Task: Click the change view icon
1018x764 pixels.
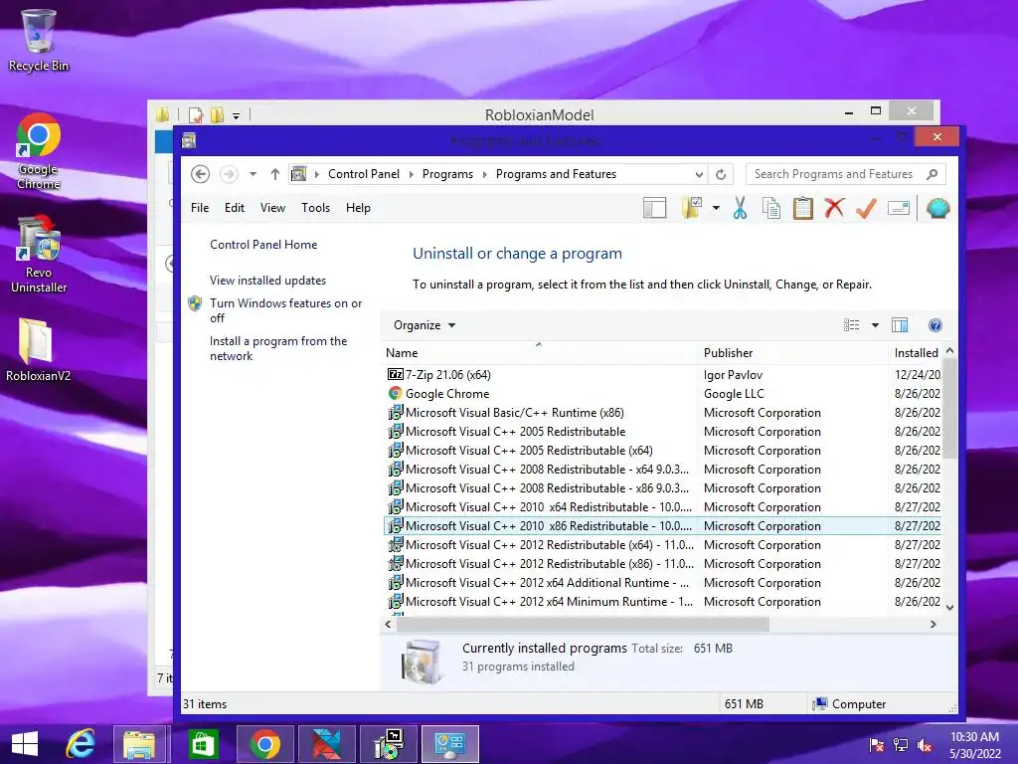Action: coord(852,325)
